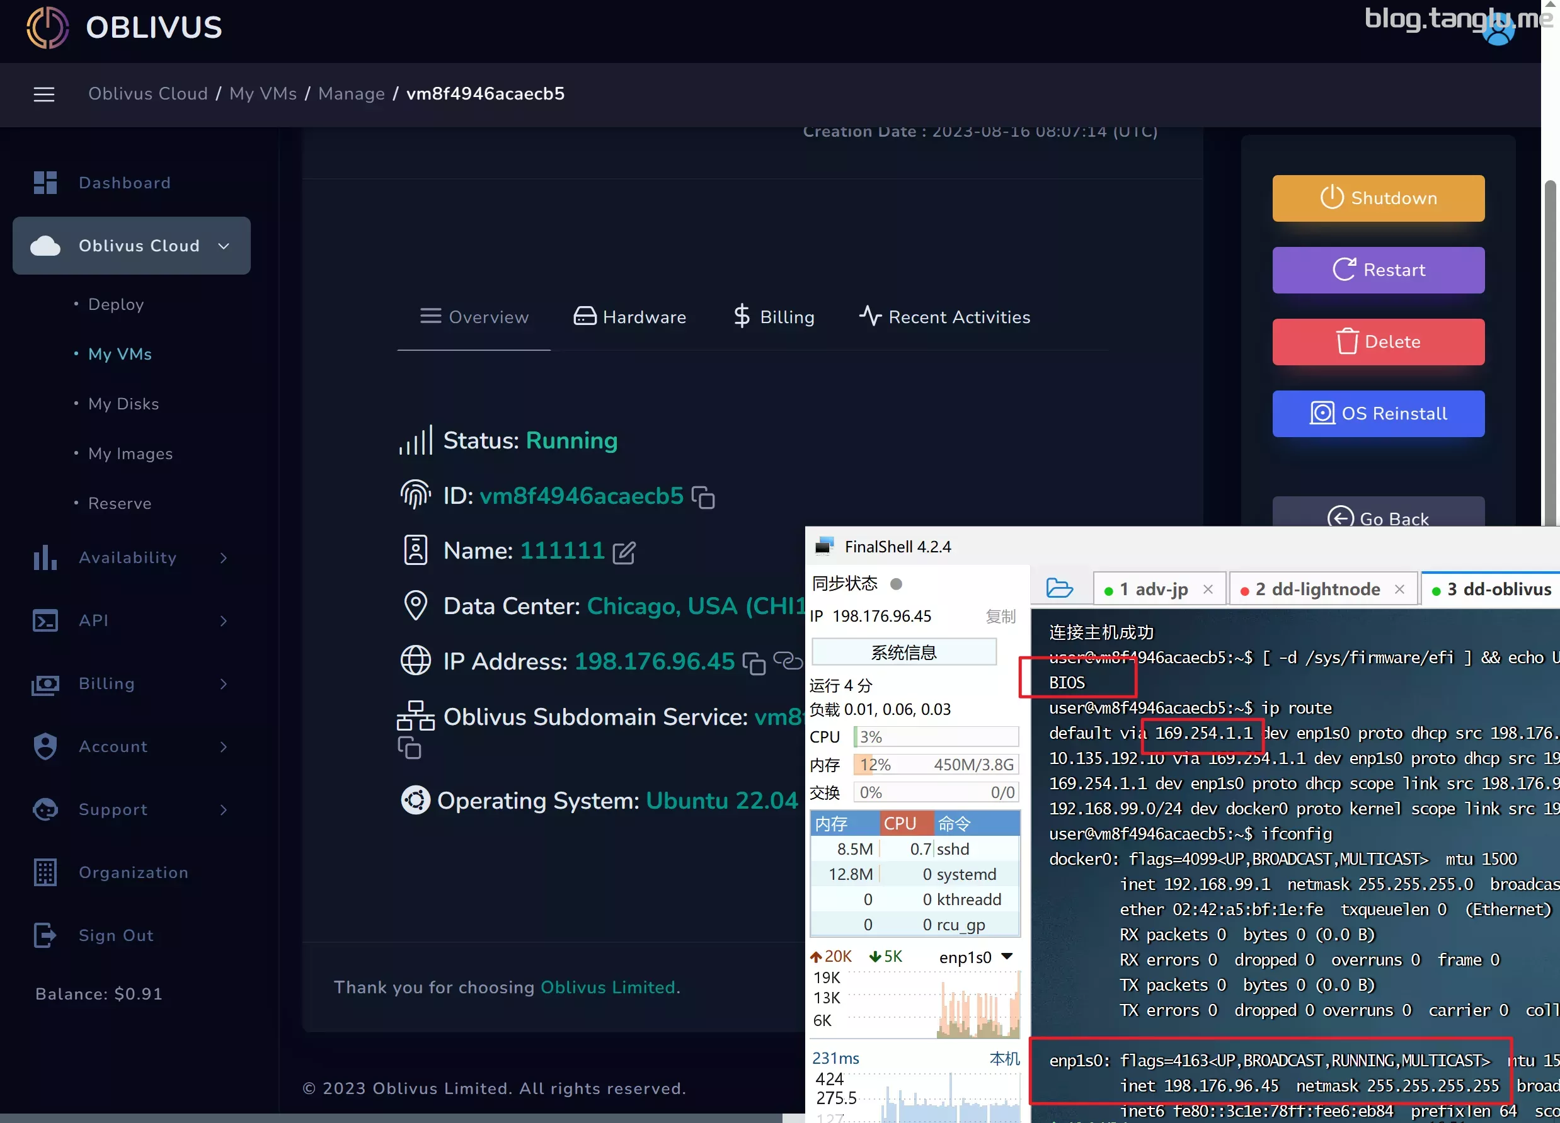Expand the API sidebar menu
This screenshot has height=1123, width=1560.
click(x=224, y=621)
